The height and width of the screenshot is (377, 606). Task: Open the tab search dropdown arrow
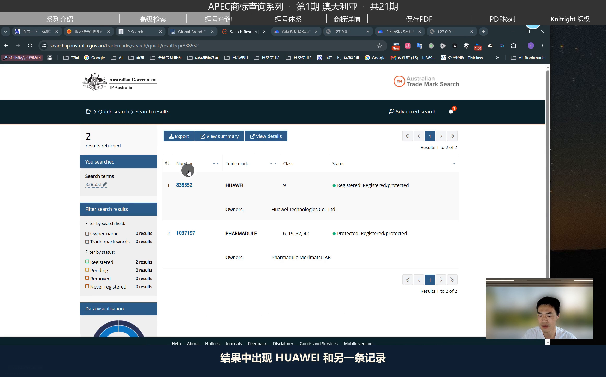5,32
